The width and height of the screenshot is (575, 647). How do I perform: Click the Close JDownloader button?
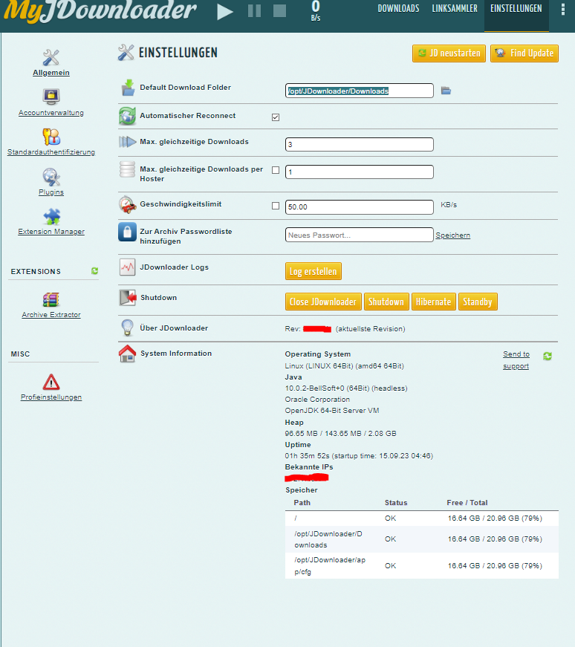point(323,302)
